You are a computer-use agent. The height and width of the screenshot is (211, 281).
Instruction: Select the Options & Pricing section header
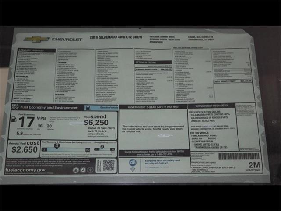point(147,62)
